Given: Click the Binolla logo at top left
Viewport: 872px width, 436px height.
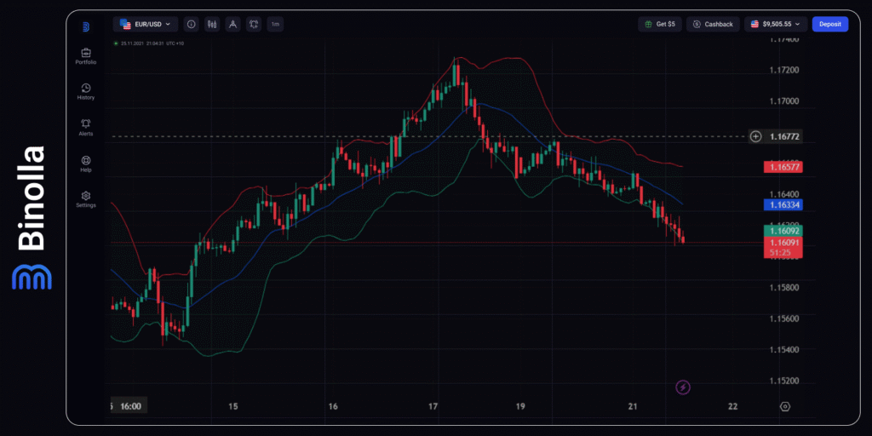Looking at the screenshot, I should 85,26.
